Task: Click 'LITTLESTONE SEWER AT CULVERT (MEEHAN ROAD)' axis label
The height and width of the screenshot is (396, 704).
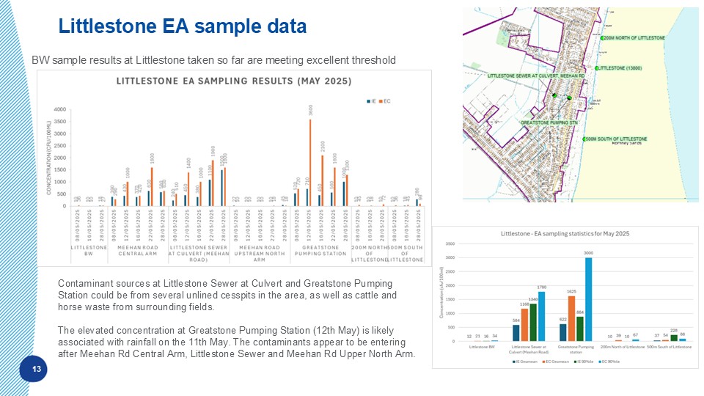Action: click(x=199, y=254)
